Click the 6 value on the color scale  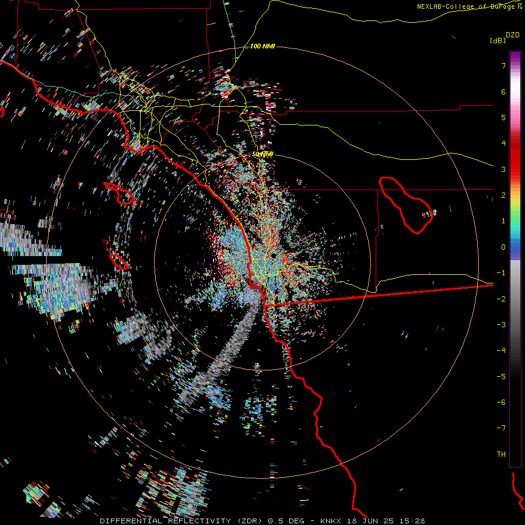click(x=503, y=92)
